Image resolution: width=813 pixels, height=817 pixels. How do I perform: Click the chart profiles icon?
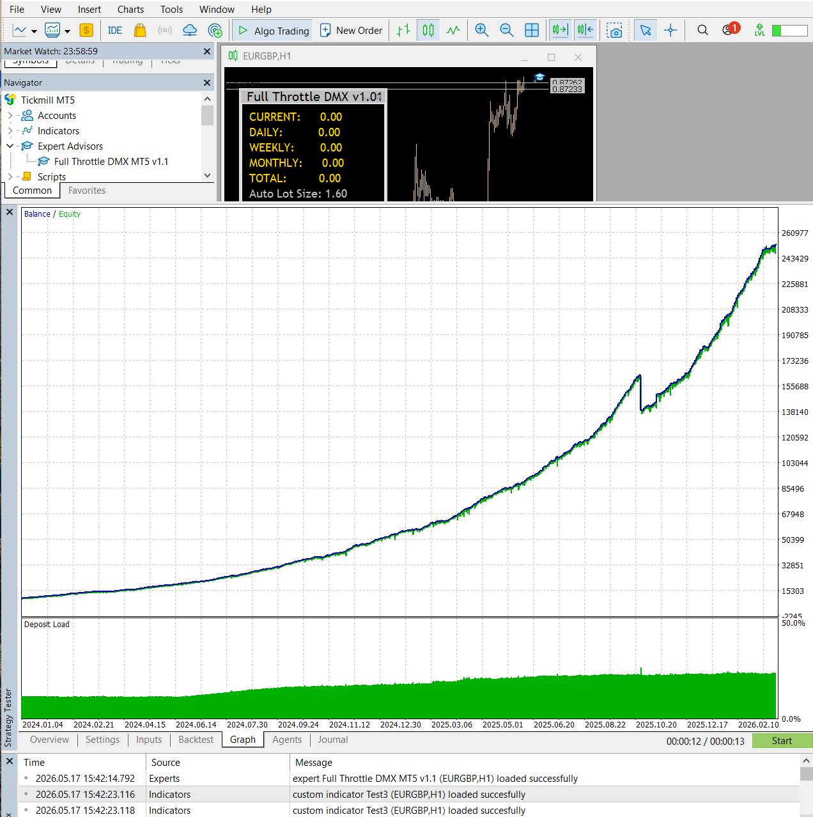pos(52,30)
